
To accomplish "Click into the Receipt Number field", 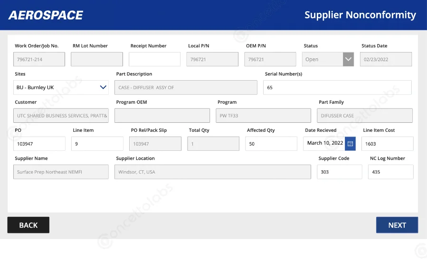I will click(x=154, y=59).
